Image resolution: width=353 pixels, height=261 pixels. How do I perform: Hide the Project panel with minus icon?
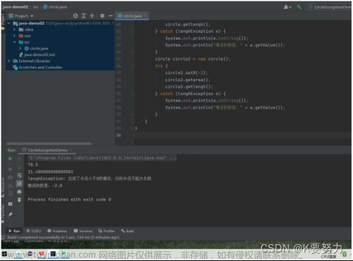[x=111, y=16]
